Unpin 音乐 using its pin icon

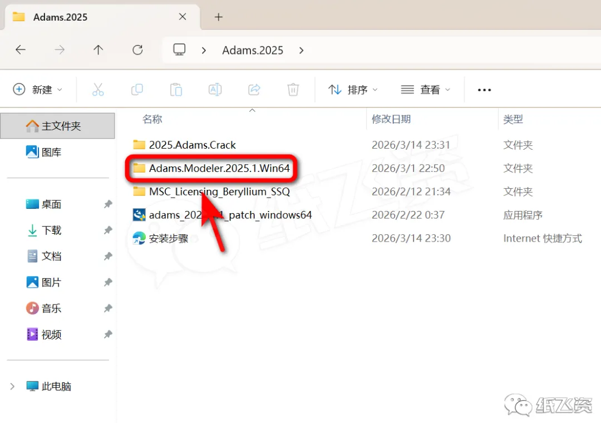108,308
